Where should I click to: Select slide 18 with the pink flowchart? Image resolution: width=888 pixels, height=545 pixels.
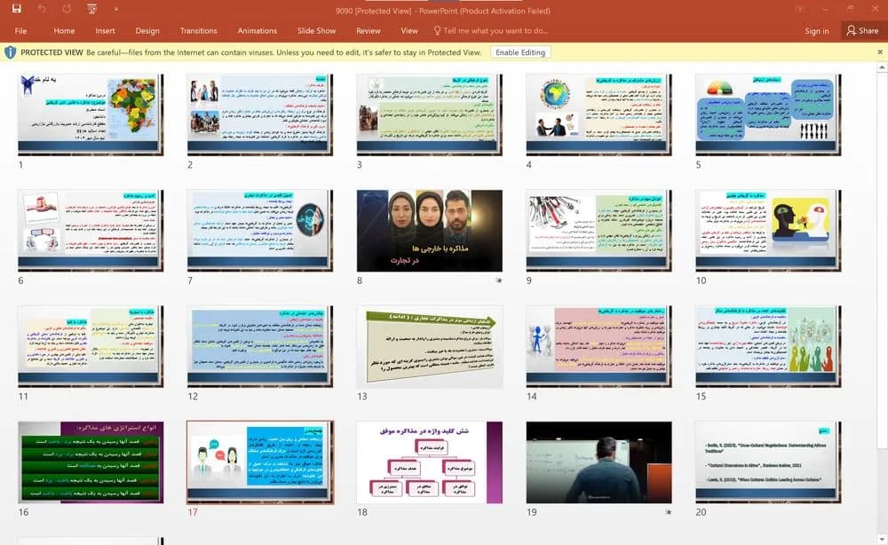click(x=429, y=462)
